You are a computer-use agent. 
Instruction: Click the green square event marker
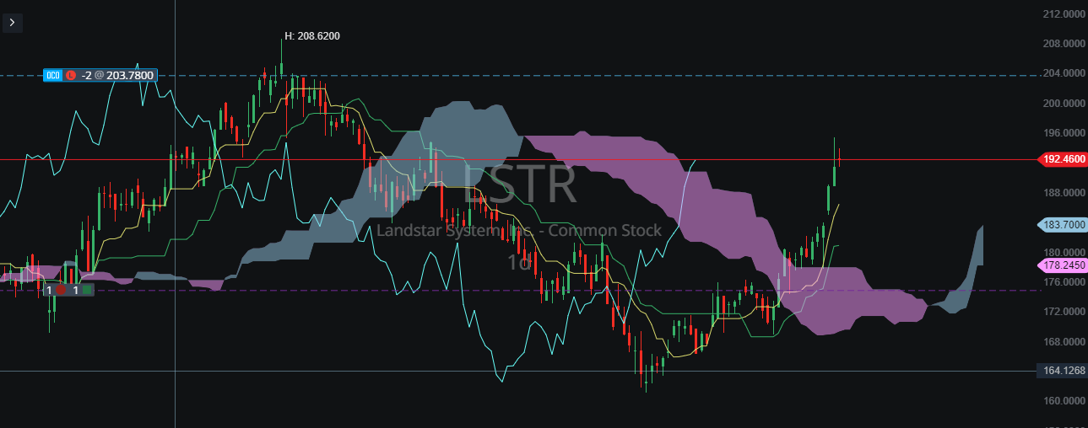coord(87,290)
